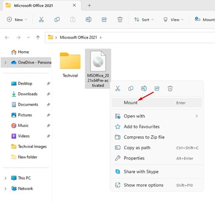
Task: Open the View dropdown menu
Action: pyautogui.click(x=173, y=20)
